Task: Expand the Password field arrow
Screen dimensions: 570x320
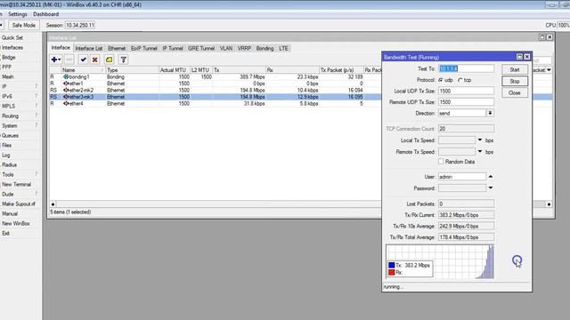Action: coord(491,188)
